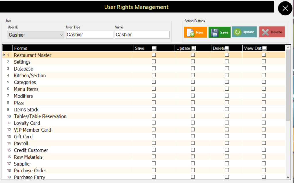Click the New action button
Screen dimensions: 294x183
(195, 32)
